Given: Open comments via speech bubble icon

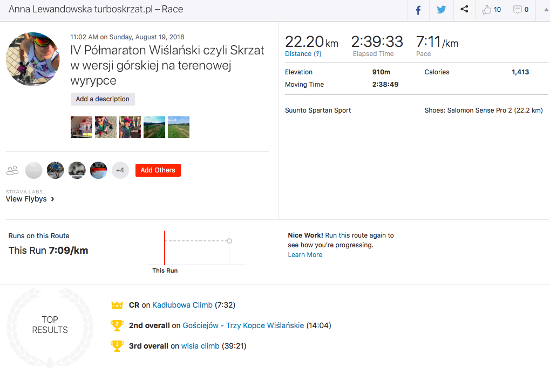Looking at the screenshot, I should point(518,10).
